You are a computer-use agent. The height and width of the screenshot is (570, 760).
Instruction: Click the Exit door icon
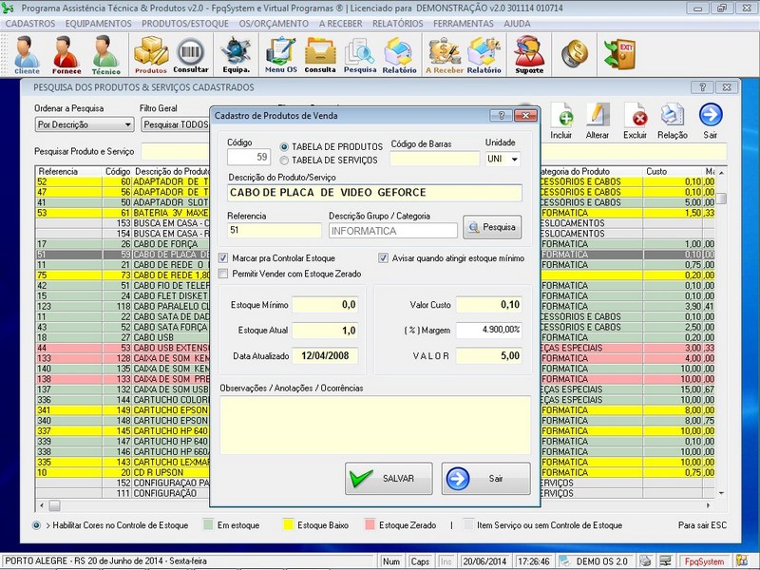coord(619,53)
